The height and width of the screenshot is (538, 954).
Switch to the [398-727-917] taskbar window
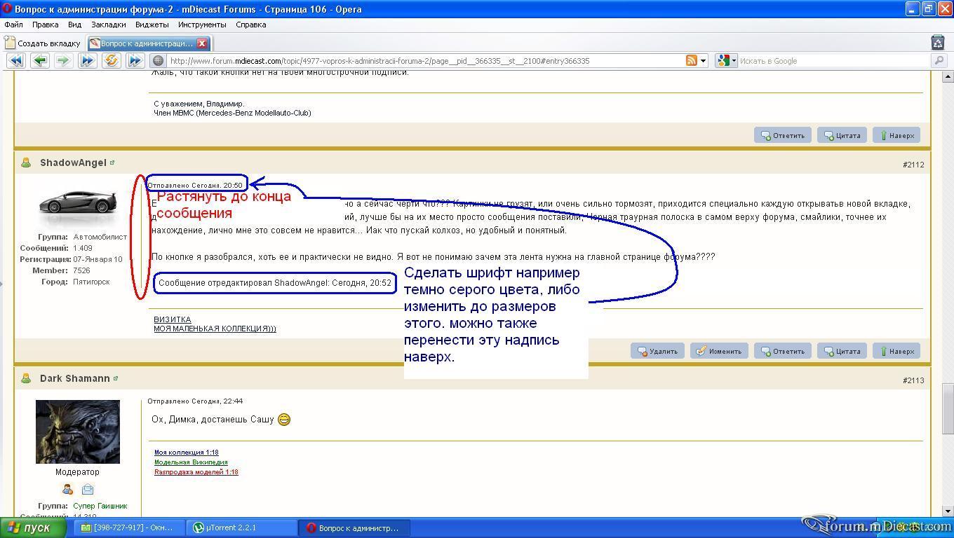tap(129, 527)
